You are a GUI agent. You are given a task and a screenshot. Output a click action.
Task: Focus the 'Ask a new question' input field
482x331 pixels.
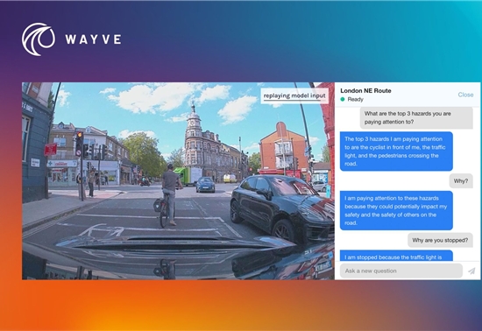point(401,271)
